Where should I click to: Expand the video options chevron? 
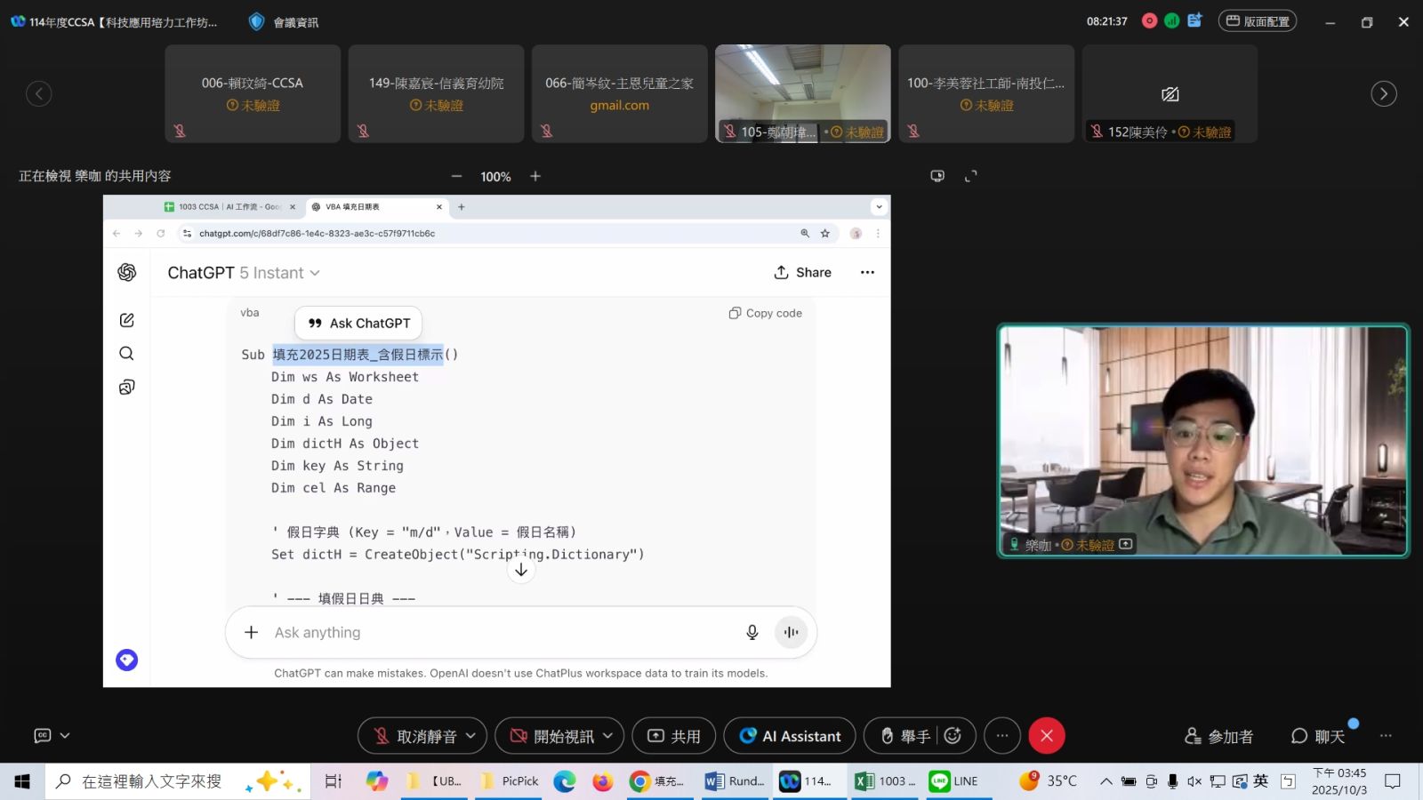(608, 736)
